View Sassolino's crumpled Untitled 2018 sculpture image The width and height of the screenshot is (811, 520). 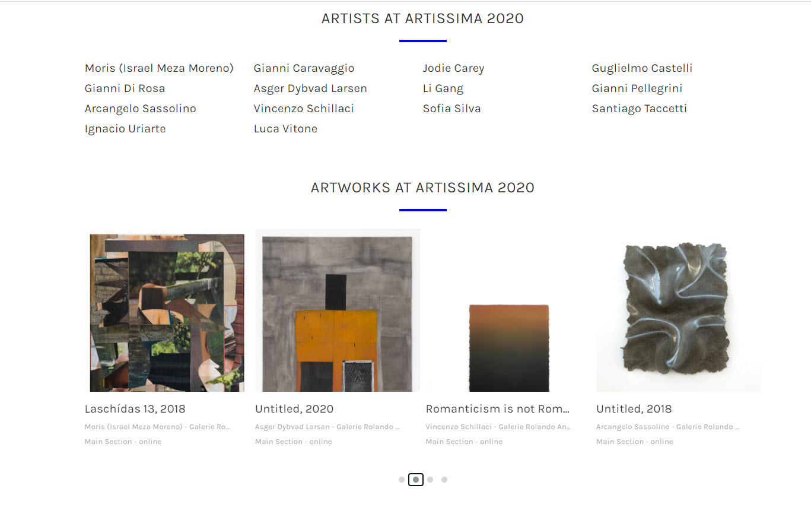tap(678, 311)
